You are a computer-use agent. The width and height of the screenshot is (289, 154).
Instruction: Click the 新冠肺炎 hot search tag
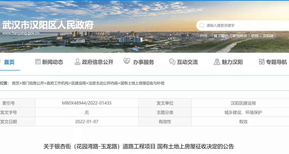[x=240, y=36]
